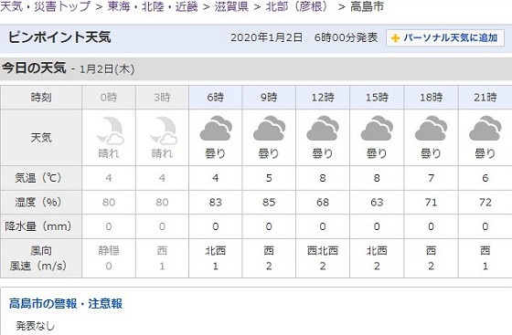The image size is (512, 335).
Task: Click wind direction 静穏 at 0時
Action: click(x=109, y=251)
